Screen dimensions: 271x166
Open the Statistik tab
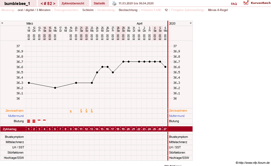point(99,3)
